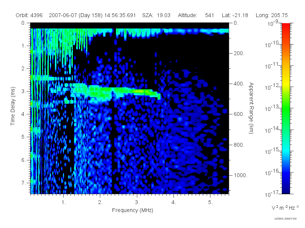Click the '0.' tick on time delay axis
Viewport: 305px width, 228px height.
[24, 23]
